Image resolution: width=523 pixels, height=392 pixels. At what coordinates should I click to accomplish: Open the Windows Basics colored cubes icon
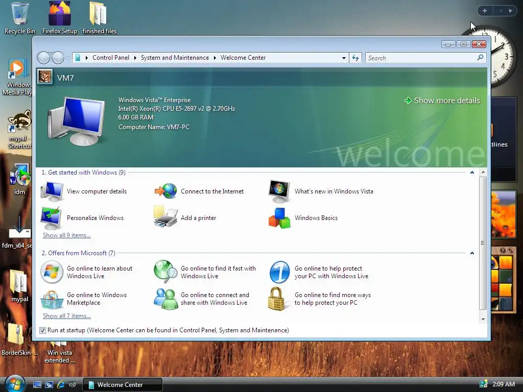[279, 218]
